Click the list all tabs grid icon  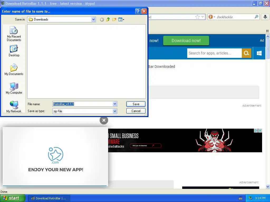(x=267, y=31)
